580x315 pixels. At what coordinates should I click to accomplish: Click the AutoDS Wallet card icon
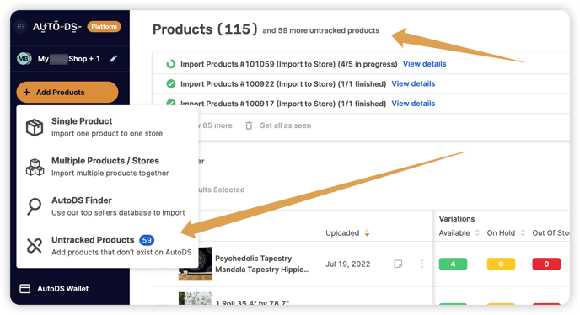(x=24, y=289)
